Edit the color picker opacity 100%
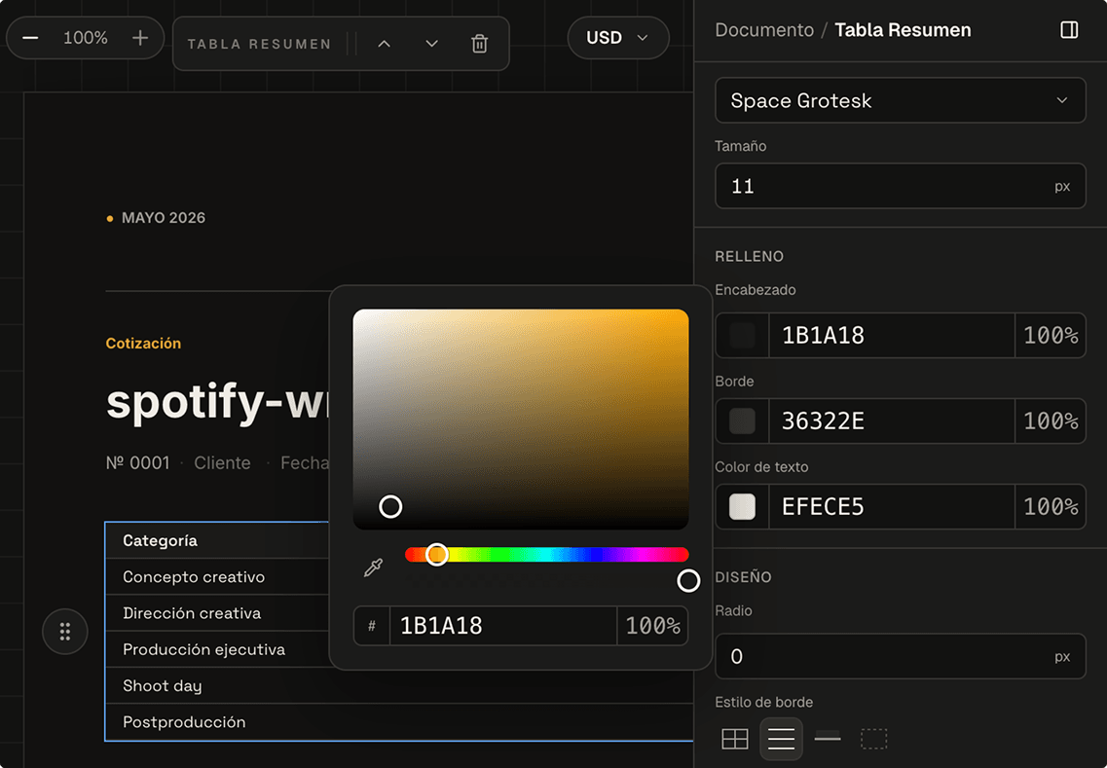 [652, 626]
